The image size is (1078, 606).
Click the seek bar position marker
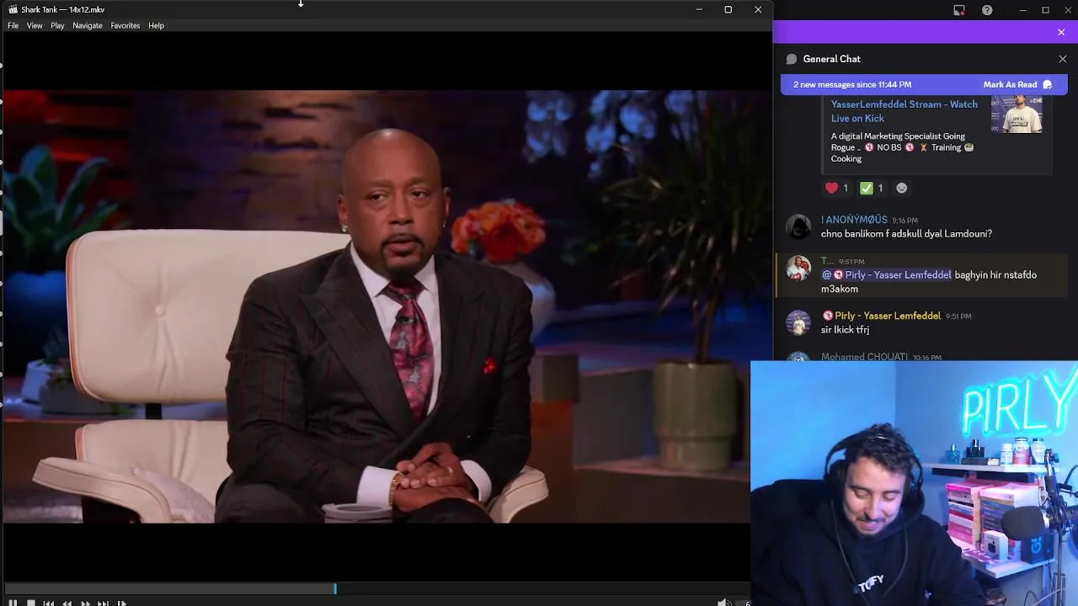point(335,588)
